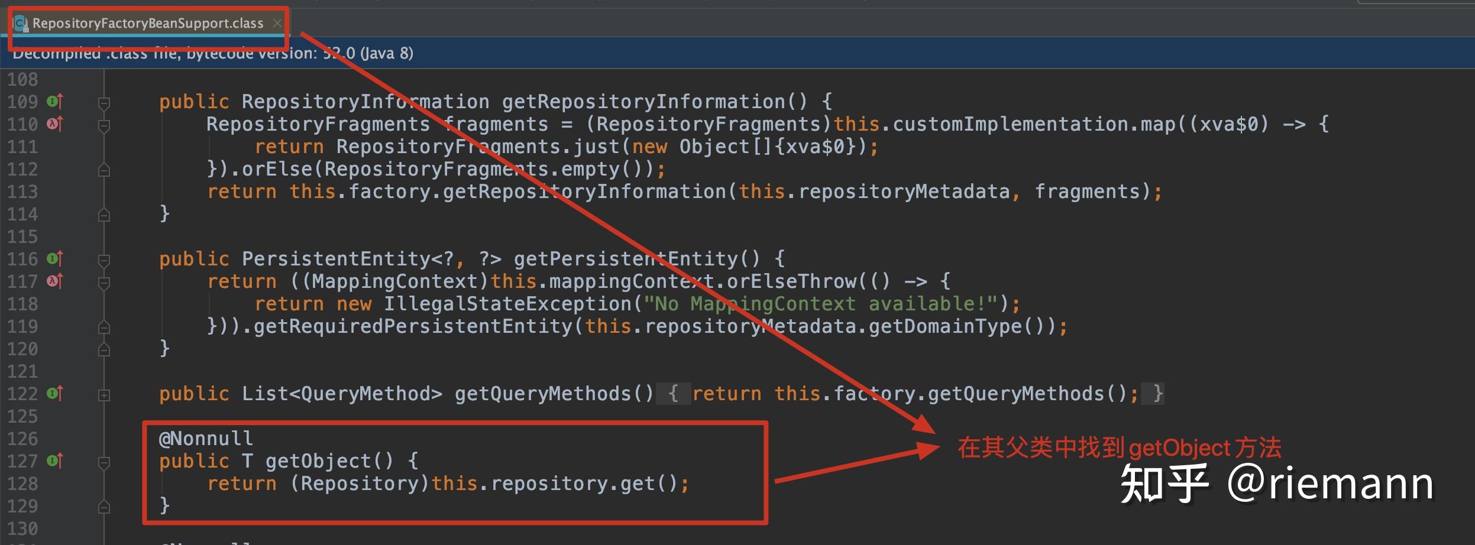Collapse getRepositoryInformation method at line 109
1475x545 pixels.
pyautogui.click(x=104, y=103)
